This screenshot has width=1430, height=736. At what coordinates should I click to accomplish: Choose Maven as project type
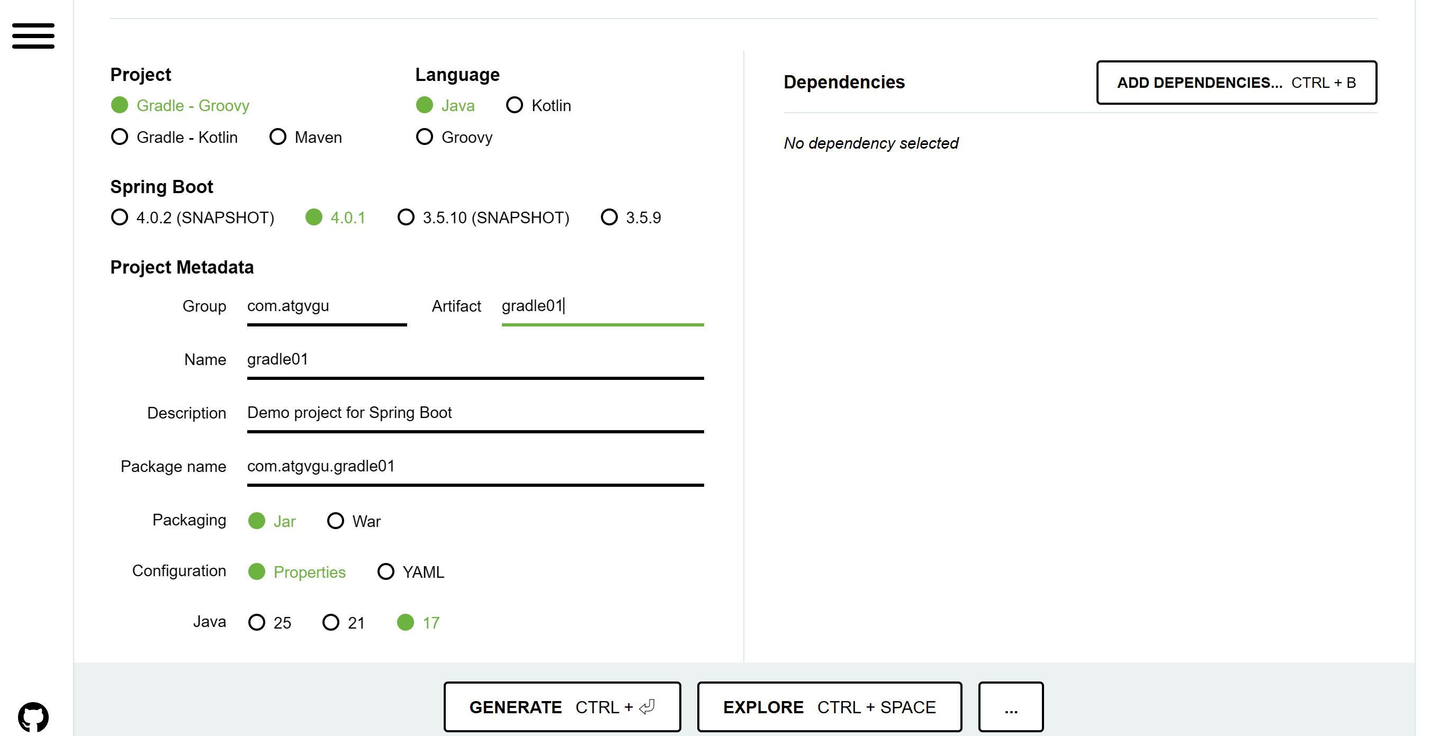tap(277, 137)
